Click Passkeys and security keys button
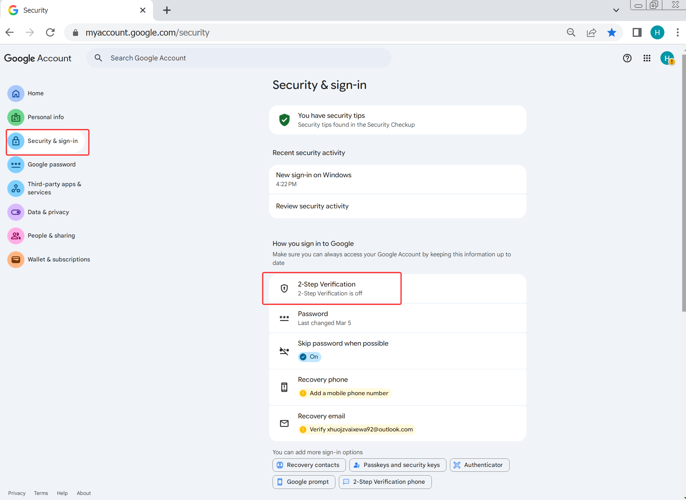The image size is (686, 500). click(x=398, y=465)
